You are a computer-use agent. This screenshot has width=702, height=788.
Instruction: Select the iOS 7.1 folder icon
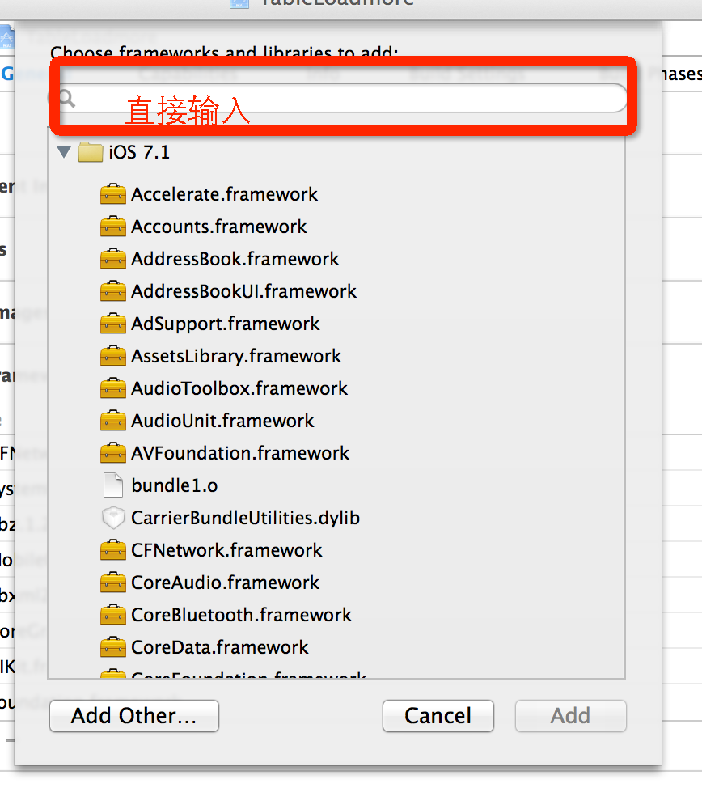(x=91, y=152)
